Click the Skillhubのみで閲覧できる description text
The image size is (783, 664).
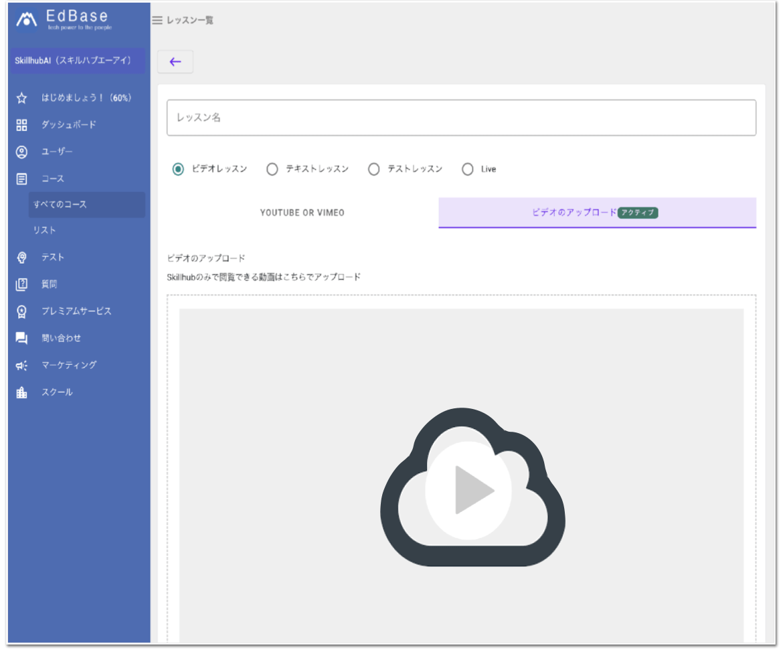tap(263, 277)
